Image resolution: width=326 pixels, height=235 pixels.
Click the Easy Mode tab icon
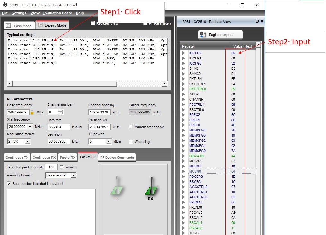coord(8,26)
